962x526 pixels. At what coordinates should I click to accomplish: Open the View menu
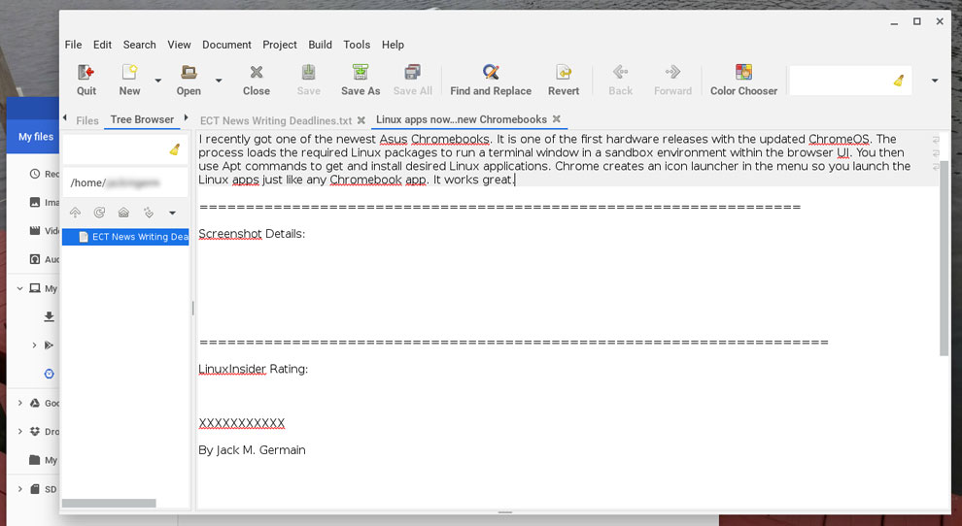tap(179, 45)
